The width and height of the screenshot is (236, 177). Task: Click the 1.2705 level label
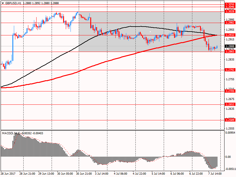(x=230, y=91)
